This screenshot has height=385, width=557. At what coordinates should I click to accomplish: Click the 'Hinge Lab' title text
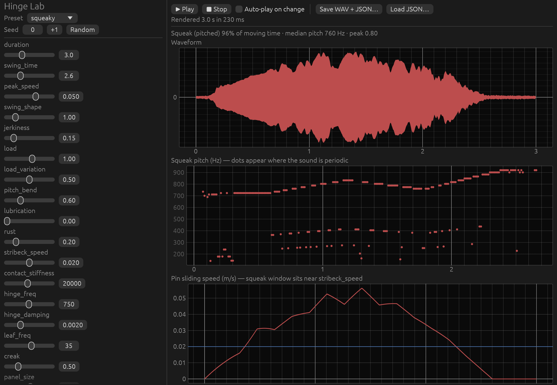click(24, 6)
